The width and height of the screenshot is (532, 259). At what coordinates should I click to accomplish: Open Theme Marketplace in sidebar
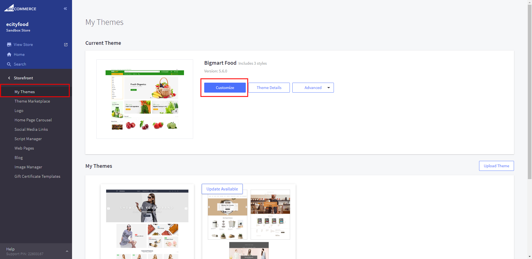pyautogui.click(x=32, y=101)
